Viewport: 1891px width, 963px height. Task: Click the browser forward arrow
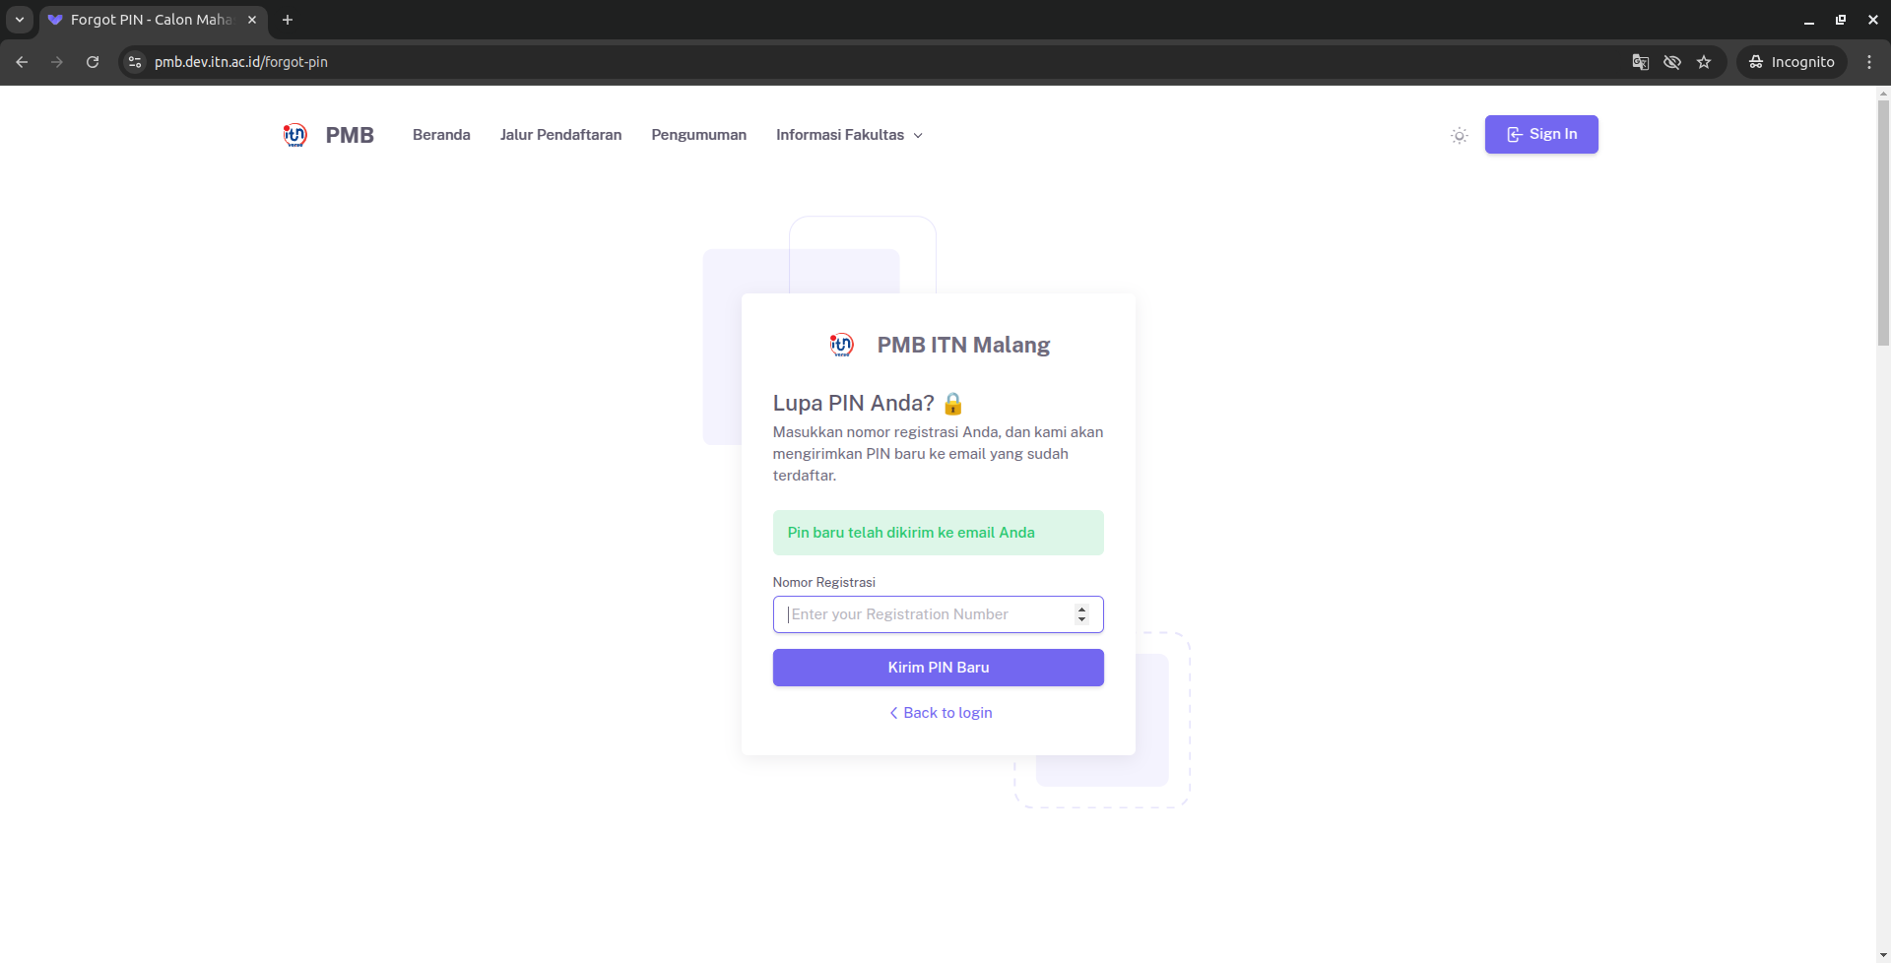tap(57, 62)
